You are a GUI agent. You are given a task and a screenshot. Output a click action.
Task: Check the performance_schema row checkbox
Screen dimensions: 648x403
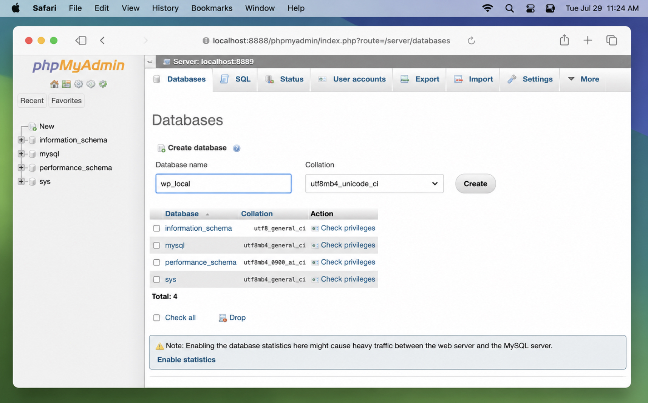click(156, 262)
